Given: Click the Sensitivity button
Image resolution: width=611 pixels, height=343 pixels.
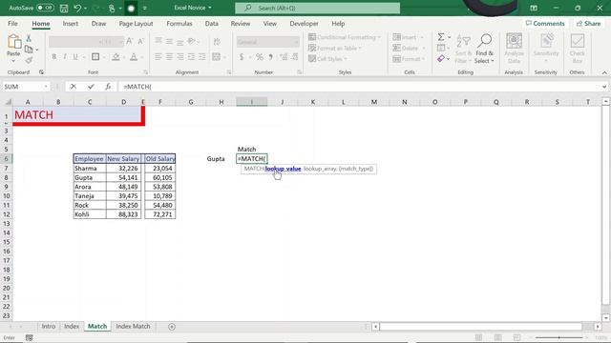Looking at the screenshot, I should [x=546, y=49].
